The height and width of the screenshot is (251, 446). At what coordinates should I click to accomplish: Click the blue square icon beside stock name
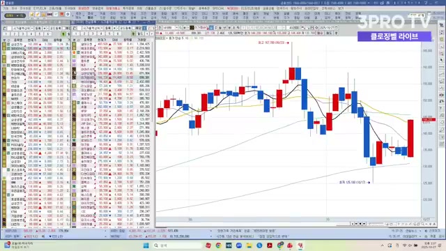[211, 28]
